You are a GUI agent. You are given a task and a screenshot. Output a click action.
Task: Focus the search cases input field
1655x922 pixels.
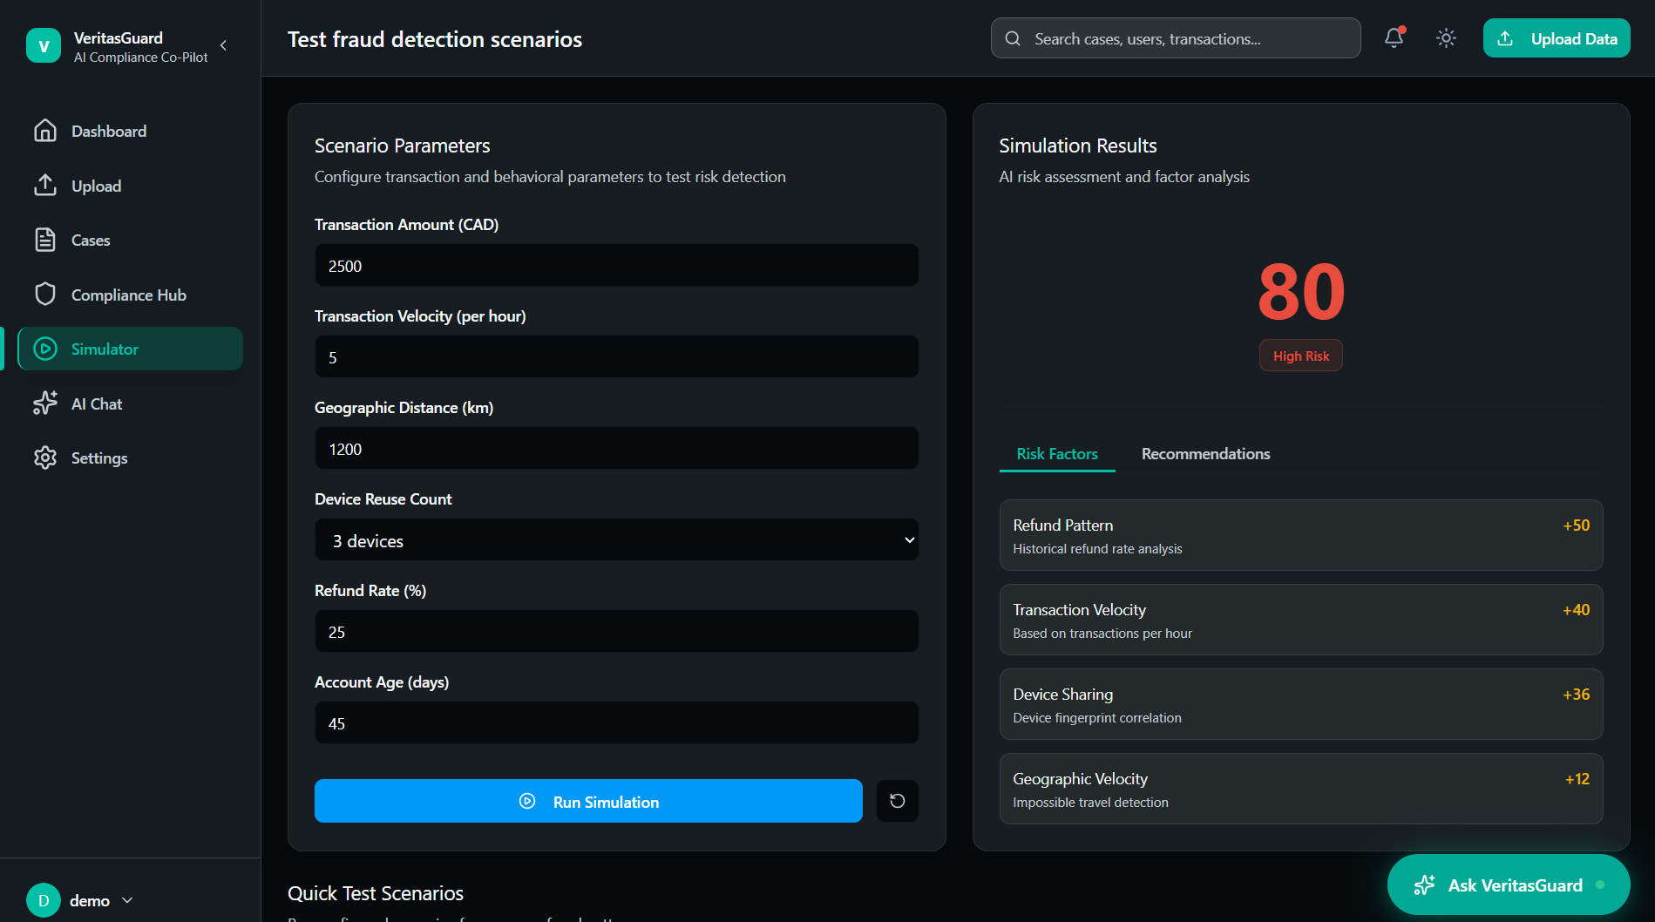pos(1176,38)
